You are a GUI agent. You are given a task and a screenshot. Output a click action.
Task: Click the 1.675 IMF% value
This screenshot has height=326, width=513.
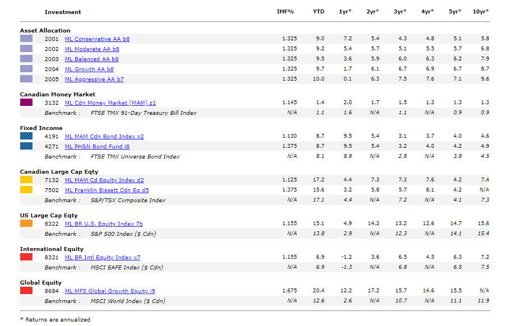(x=289, y=291)
